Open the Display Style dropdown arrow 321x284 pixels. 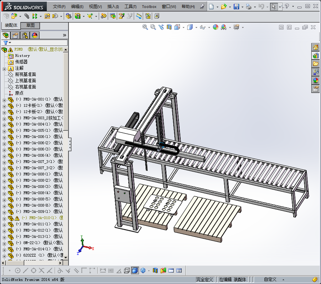(196, 27)
